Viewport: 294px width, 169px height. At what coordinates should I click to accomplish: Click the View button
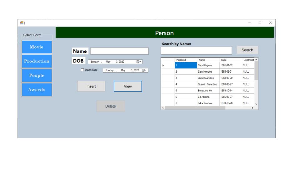pos(128,86)
